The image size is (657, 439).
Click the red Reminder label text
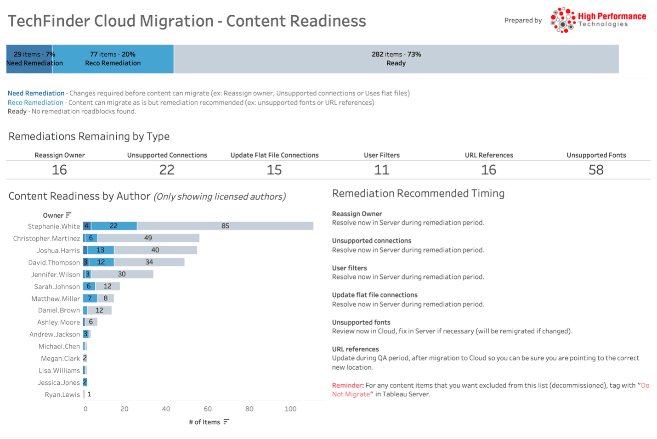[347, 385]
